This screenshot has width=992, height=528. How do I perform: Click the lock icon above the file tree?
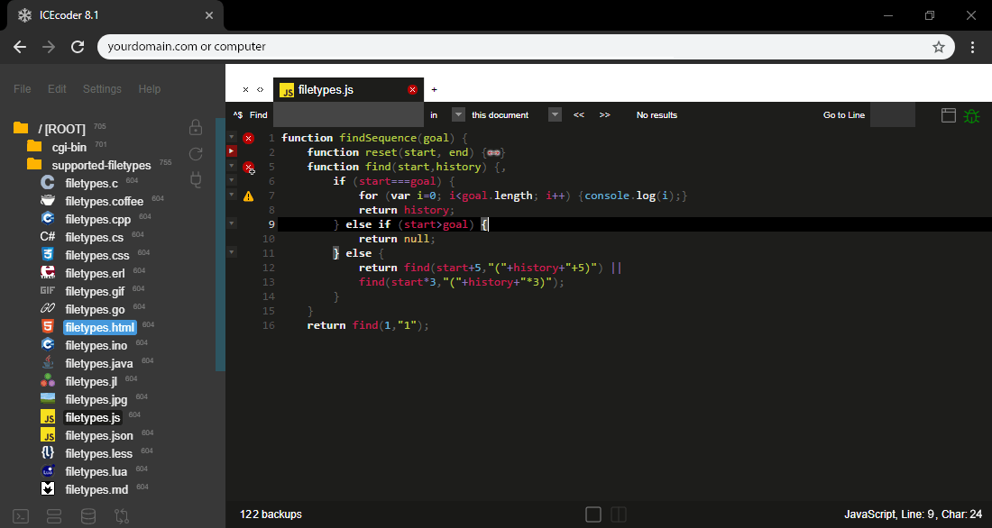click(195, 128)
